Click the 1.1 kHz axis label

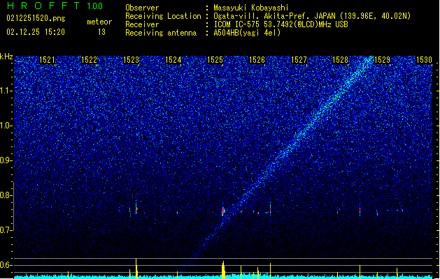click(x=6, y=91)
